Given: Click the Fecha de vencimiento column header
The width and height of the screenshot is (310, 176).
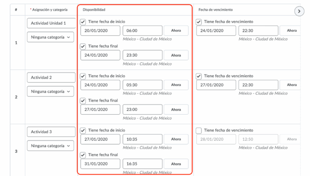Looking at the screenshot, I should tap(215, 9).
